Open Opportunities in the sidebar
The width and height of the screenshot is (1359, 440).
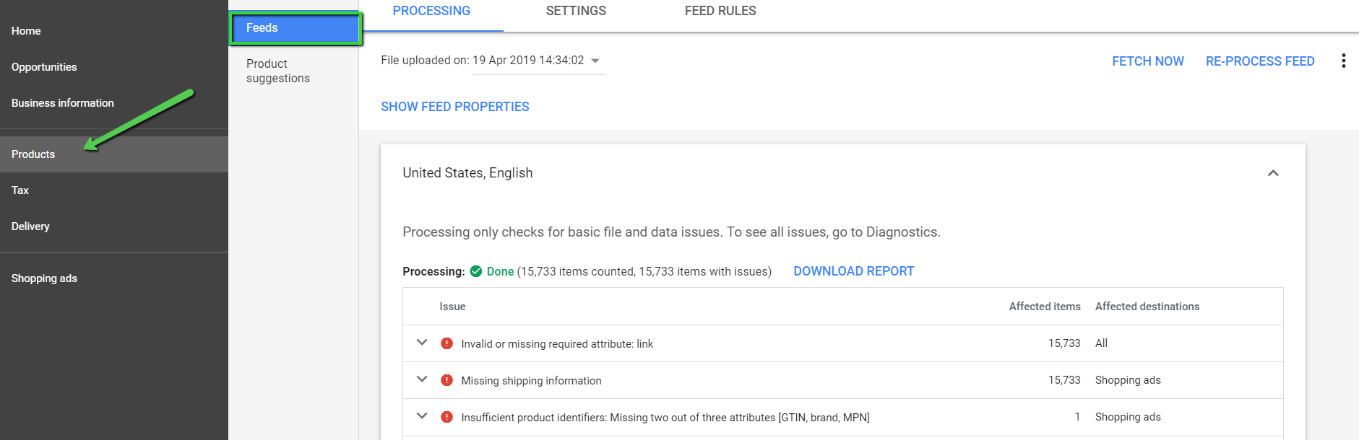(44, 67)
